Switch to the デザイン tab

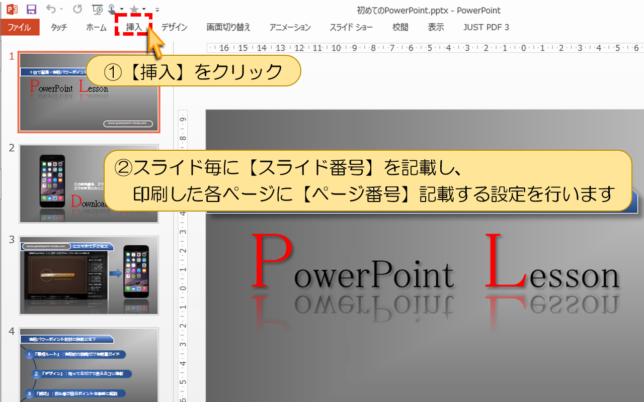coord(174,27)
